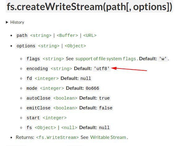Click the fs option name
Viewport: 191px width, 146px height.
coord(29,128)
